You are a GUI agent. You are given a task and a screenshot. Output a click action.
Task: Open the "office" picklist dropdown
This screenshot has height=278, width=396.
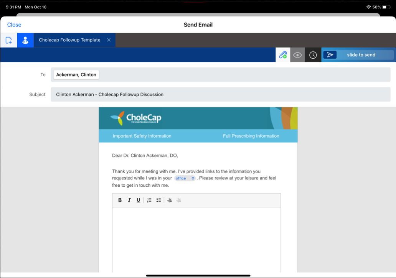(185, 178)
